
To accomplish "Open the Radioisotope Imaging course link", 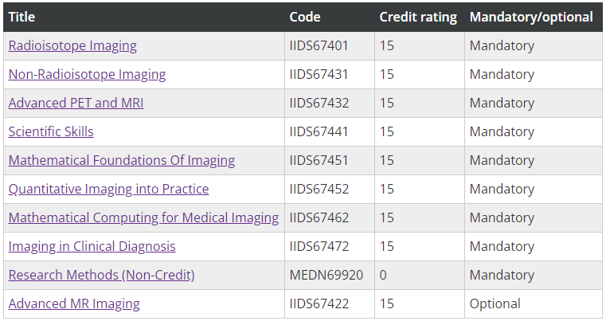I will click(x=72, y=46).
